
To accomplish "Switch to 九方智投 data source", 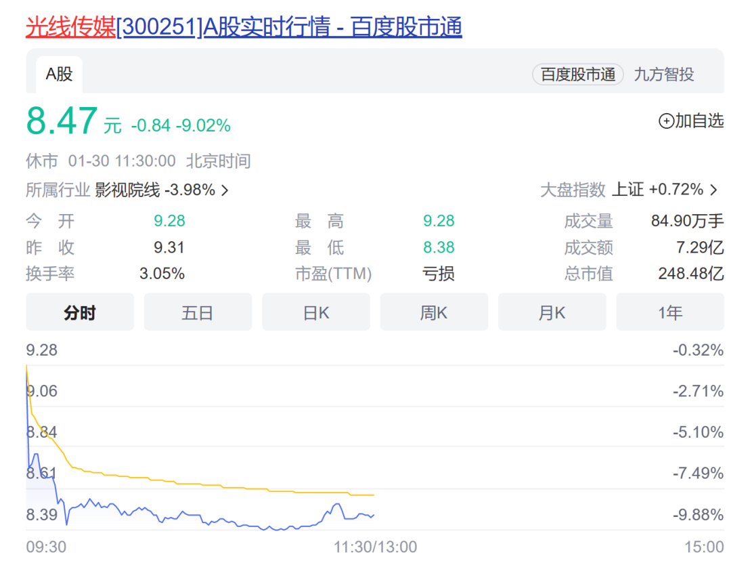I will (x=664, y=75).
